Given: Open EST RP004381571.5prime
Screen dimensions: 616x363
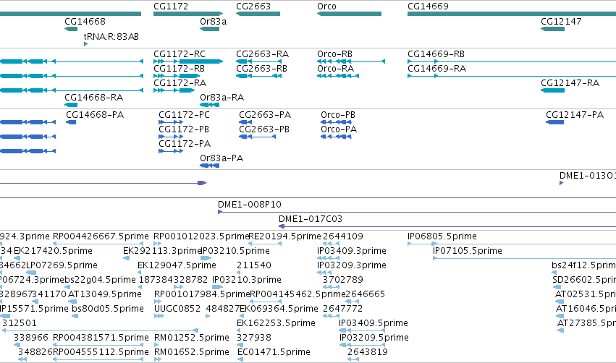Looking at the screenshot, I should [101, 338].
